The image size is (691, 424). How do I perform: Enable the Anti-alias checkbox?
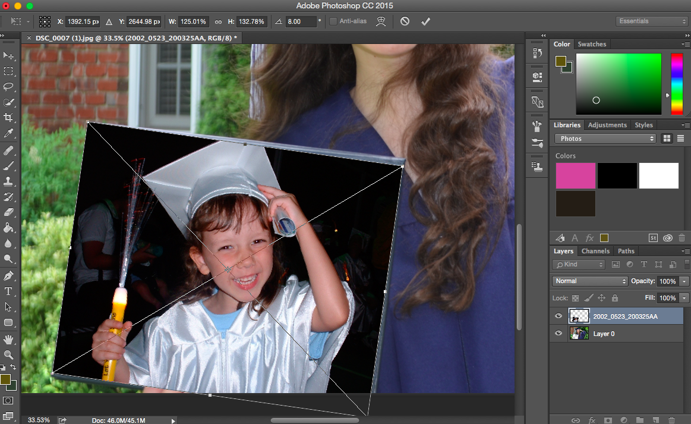pos(333,21)
